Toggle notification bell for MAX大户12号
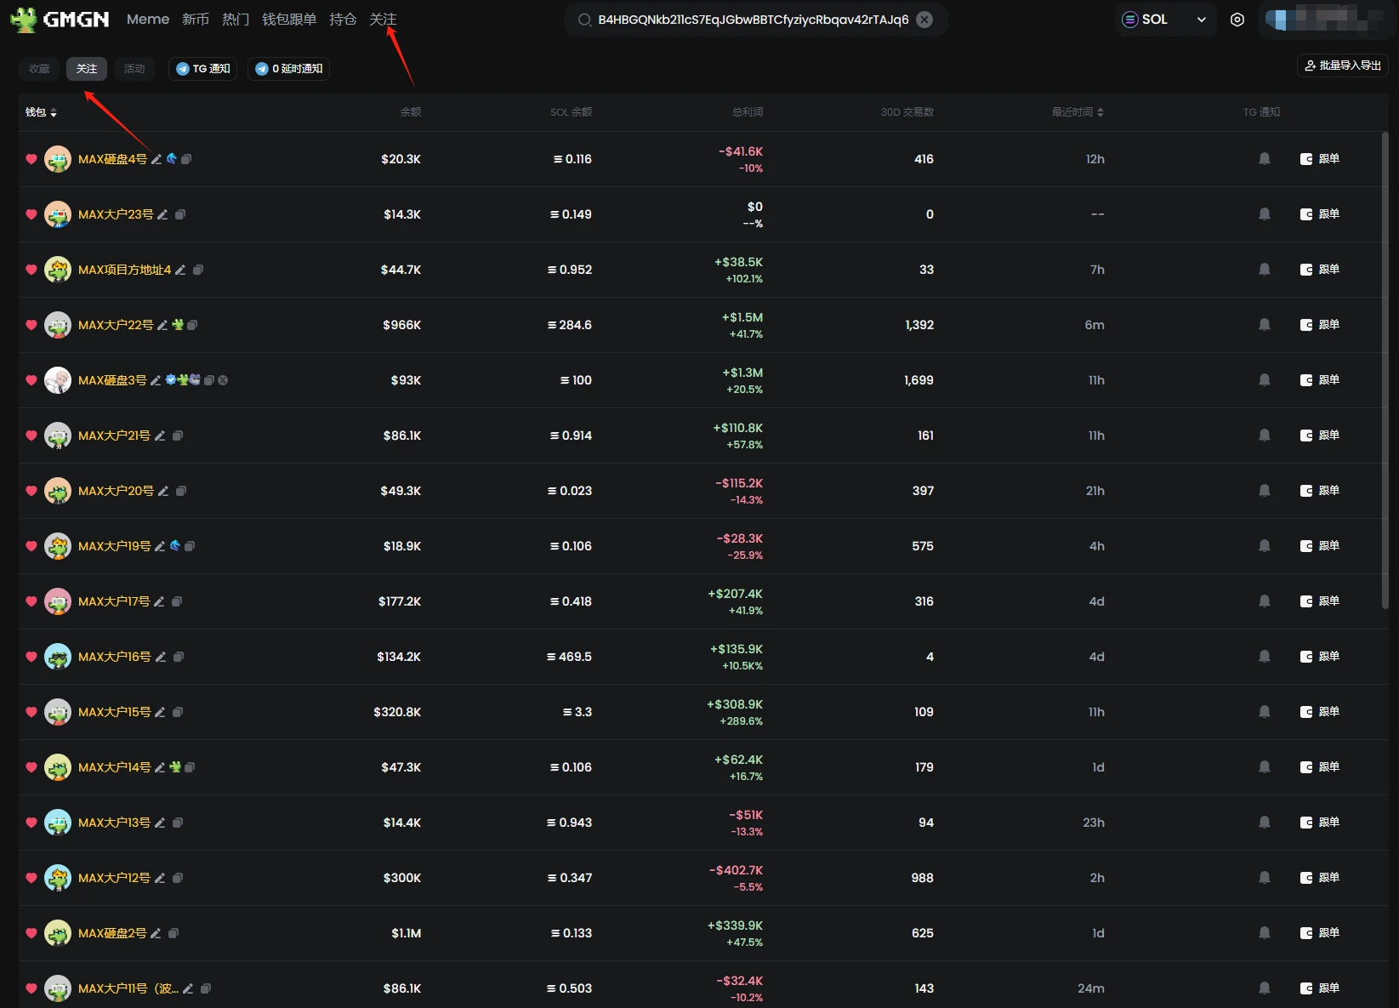The width and height of the screenshot is (1399, 1008). (x=1264, y=878)
